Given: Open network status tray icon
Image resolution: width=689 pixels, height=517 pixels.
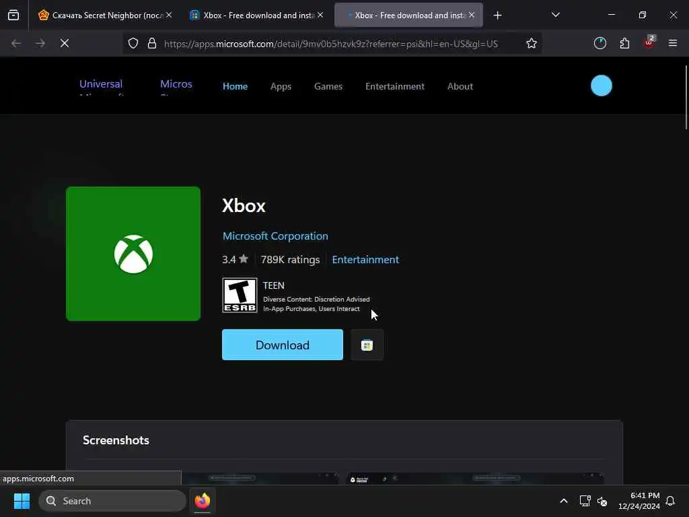Looking at the screenshot, I should point(585,501).
